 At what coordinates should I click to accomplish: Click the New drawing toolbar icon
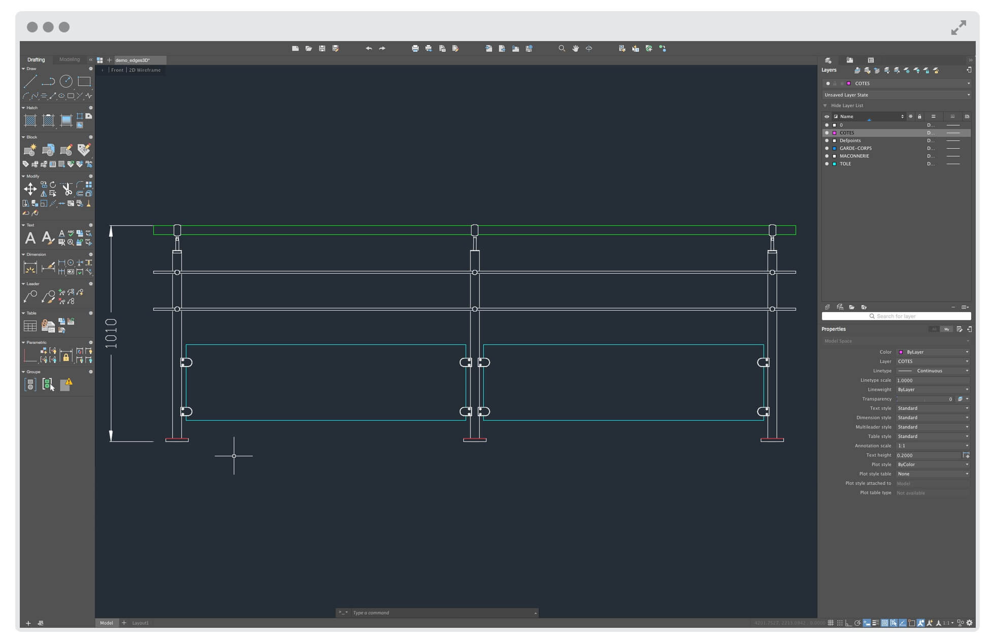[295, 49]
